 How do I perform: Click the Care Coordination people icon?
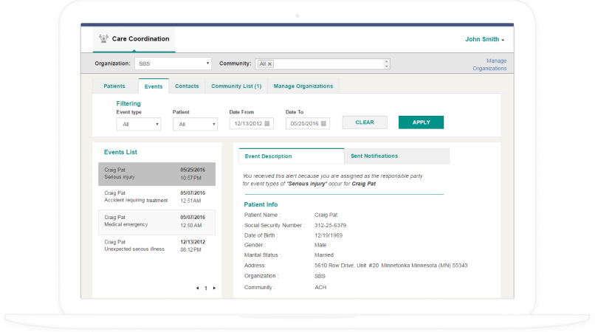point(102,38)
